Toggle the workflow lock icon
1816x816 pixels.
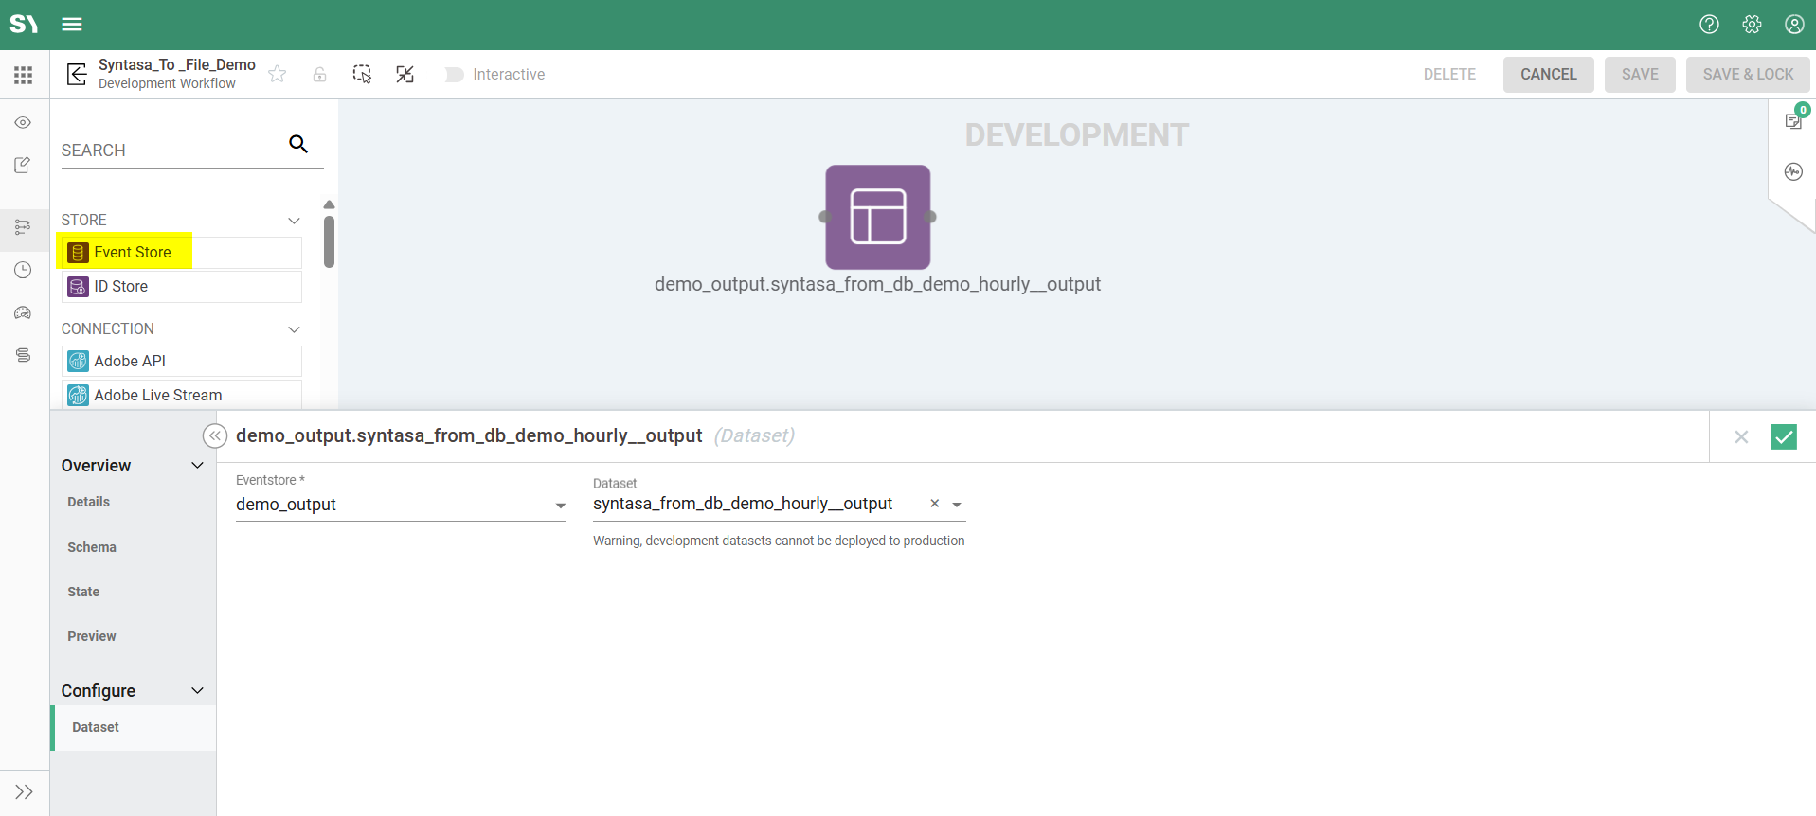tap(320, 74)
